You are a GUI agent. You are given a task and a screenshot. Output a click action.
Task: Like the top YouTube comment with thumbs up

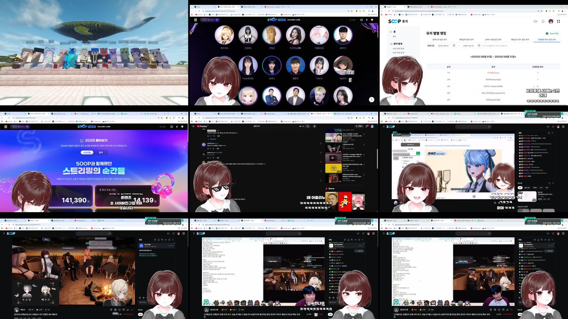tap(208, 136)
